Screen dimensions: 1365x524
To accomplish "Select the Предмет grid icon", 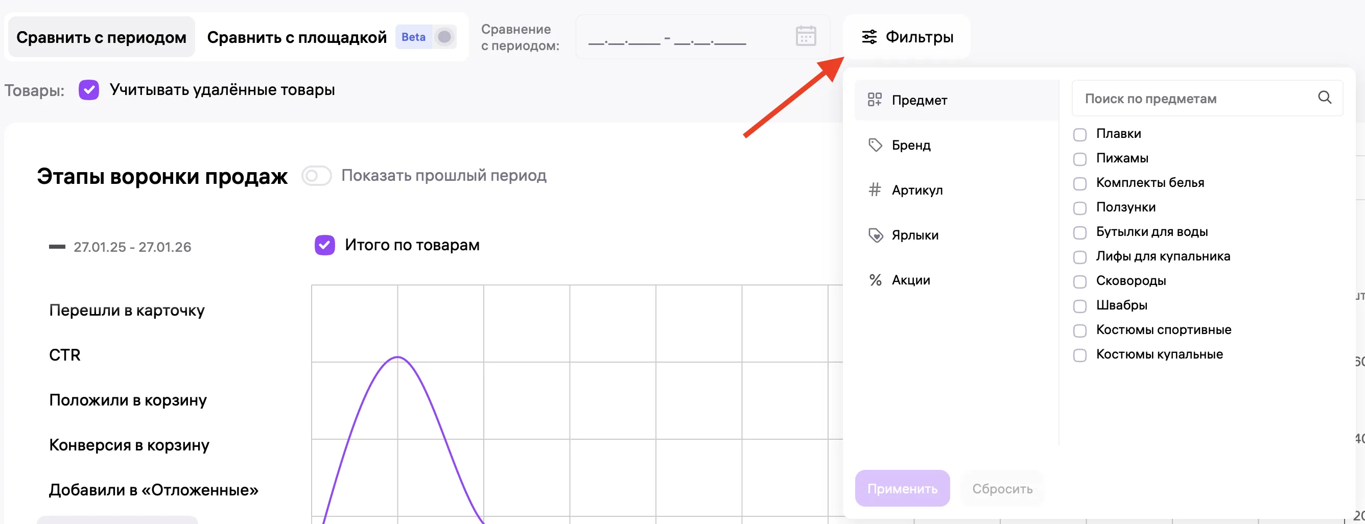I will 875,100.
